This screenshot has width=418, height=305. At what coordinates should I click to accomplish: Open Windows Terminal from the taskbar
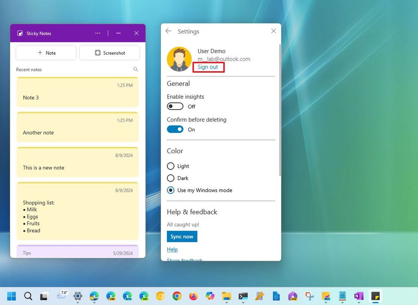(243, 296)
